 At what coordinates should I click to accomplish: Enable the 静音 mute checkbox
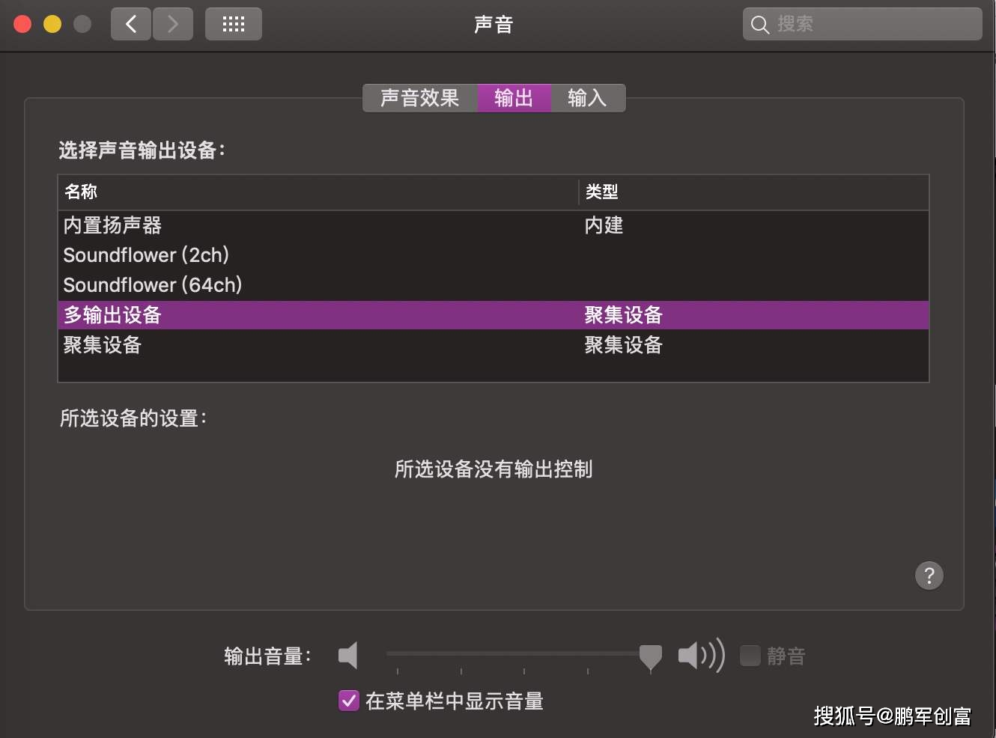click(x=750, y=655)
